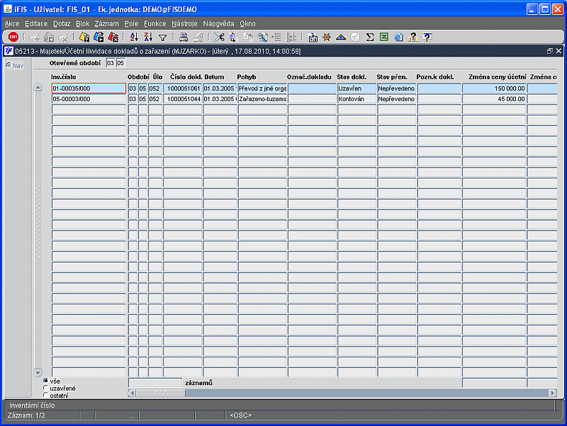Click the Sigma sum icon

coord(369,38)
